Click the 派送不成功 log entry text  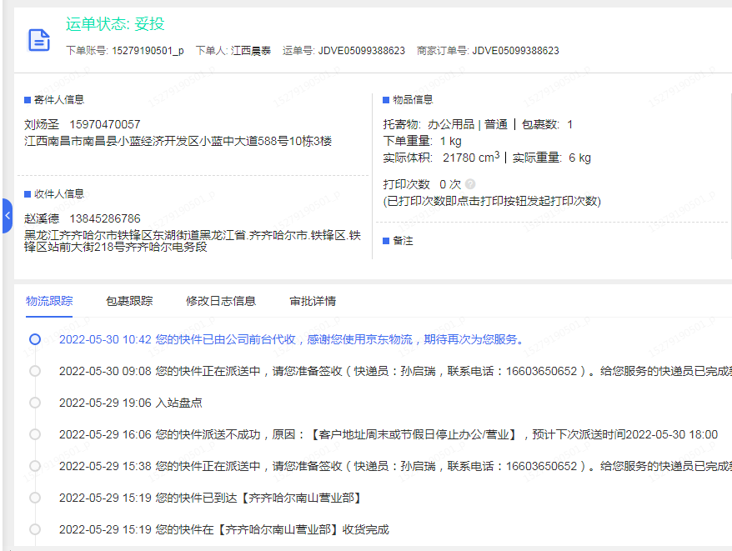click(389, 434)
